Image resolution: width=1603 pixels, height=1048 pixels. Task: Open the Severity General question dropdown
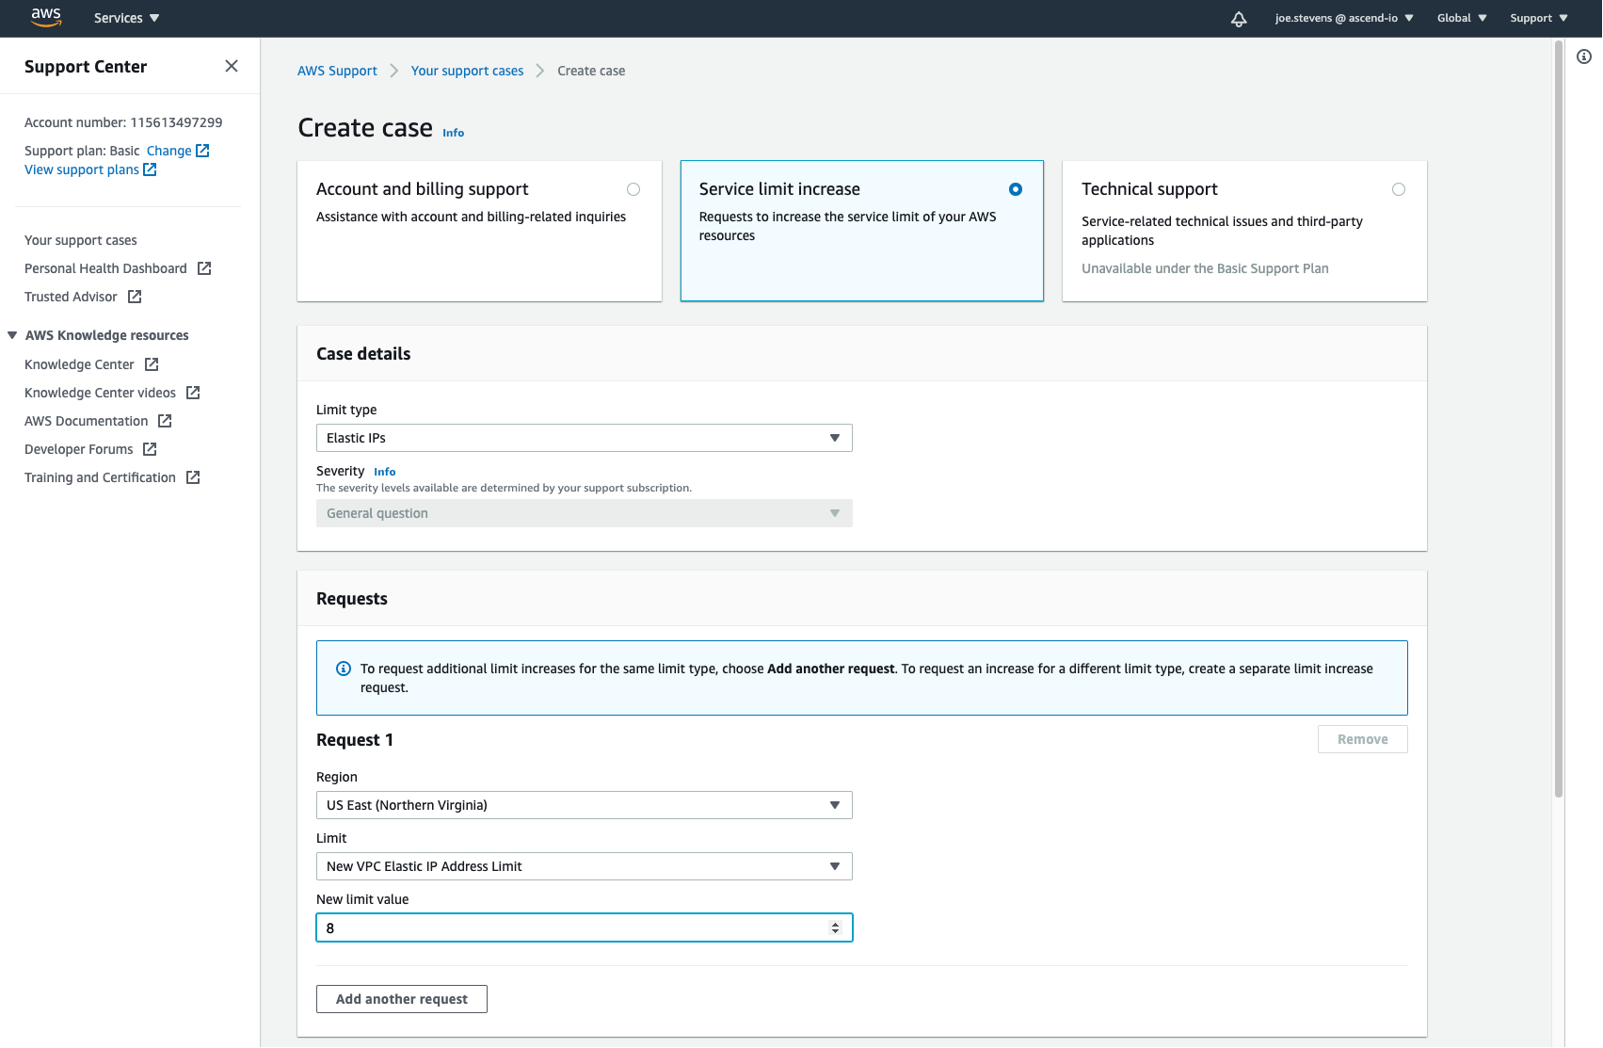coord(585,513)
